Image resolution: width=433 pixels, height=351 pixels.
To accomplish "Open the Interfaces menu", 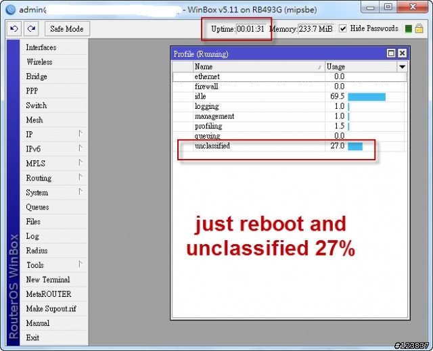I will (54, 47).
